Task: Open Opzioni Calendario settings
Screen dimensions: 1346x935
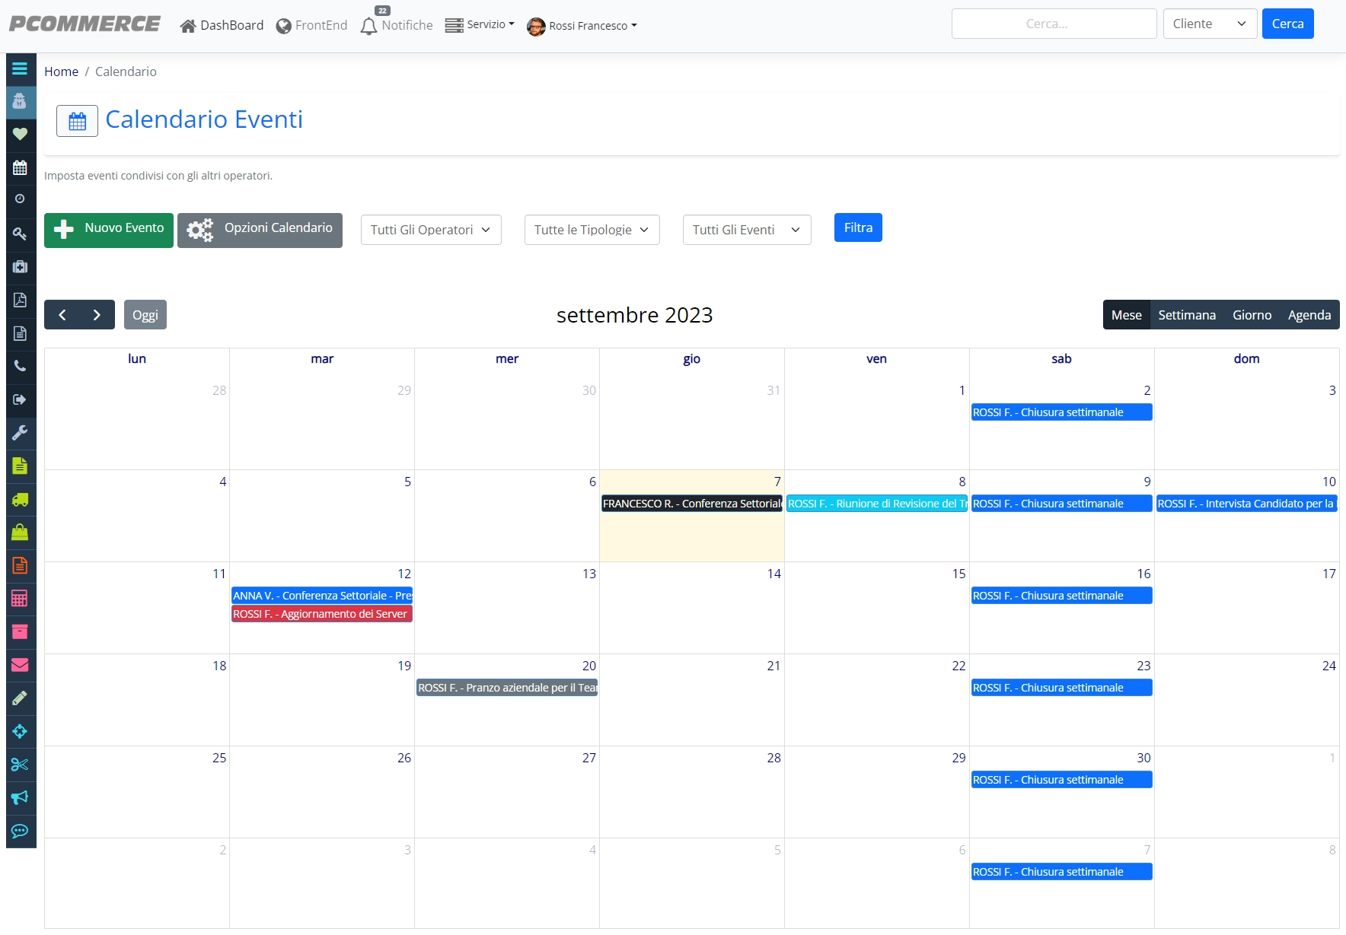Action: pos(260,230)
